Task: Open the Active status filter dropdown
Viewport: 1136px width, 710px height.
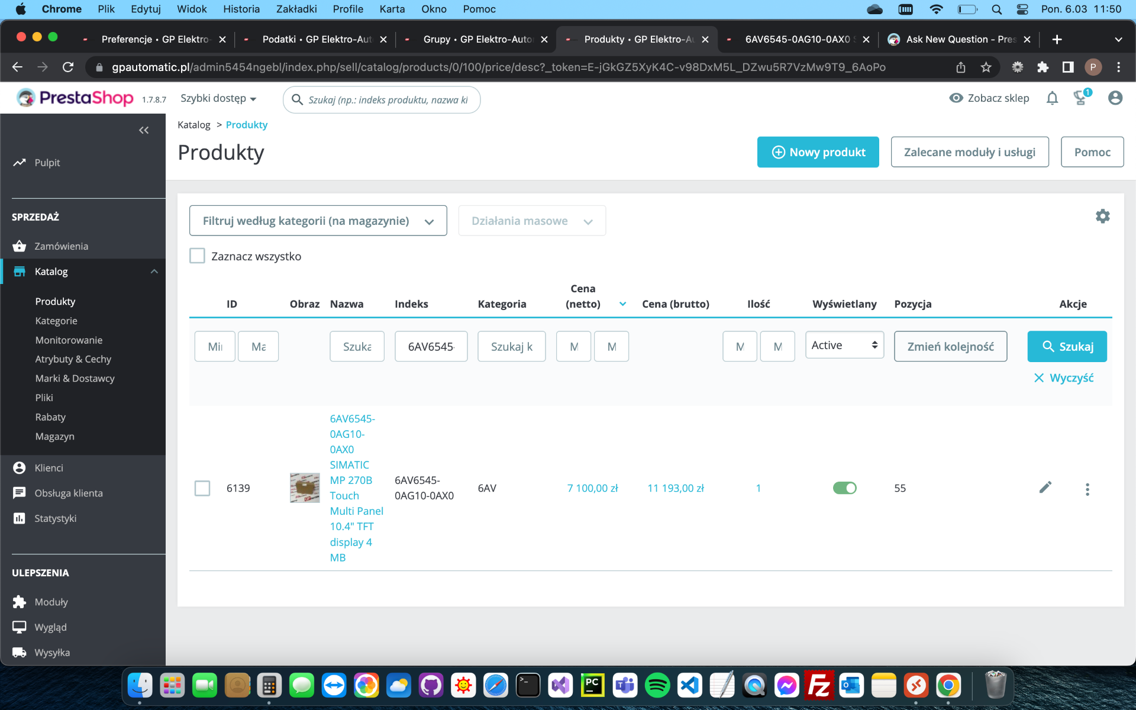Action: click(844, 346)
